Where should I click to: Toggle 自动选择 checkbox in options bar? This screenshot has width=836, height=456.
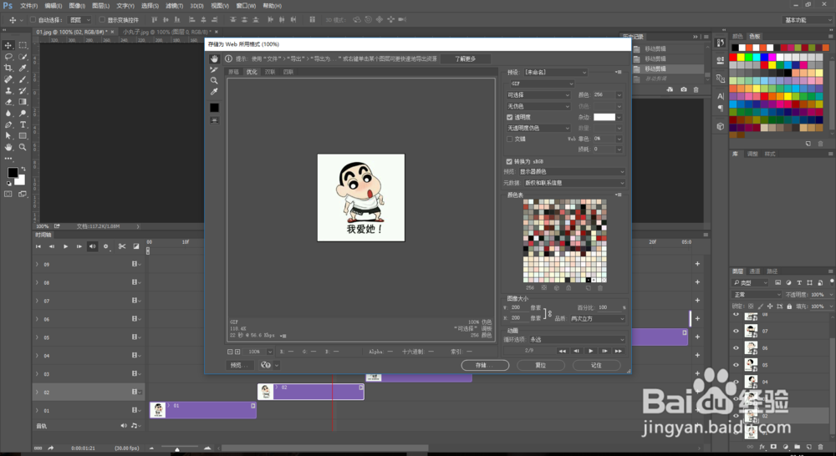pos(33,20)
